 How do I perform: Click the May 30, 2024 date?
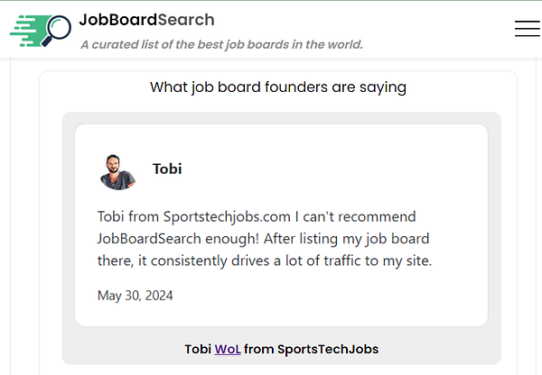[135, 295]
